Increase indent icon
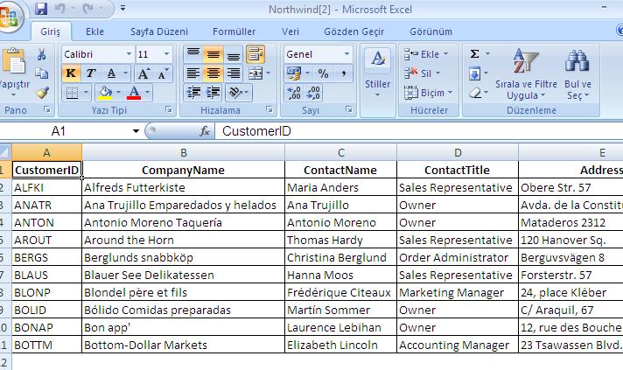 pos(213,93)
